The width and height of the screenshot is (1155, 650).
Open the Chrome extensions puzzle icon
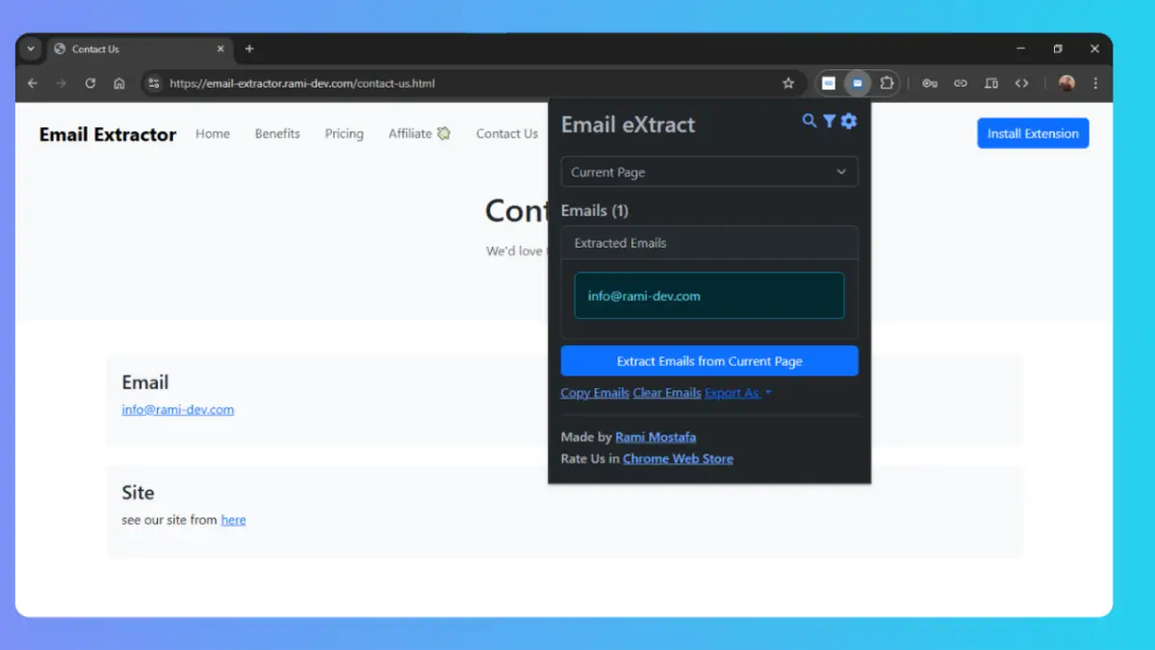pos(886,83)
